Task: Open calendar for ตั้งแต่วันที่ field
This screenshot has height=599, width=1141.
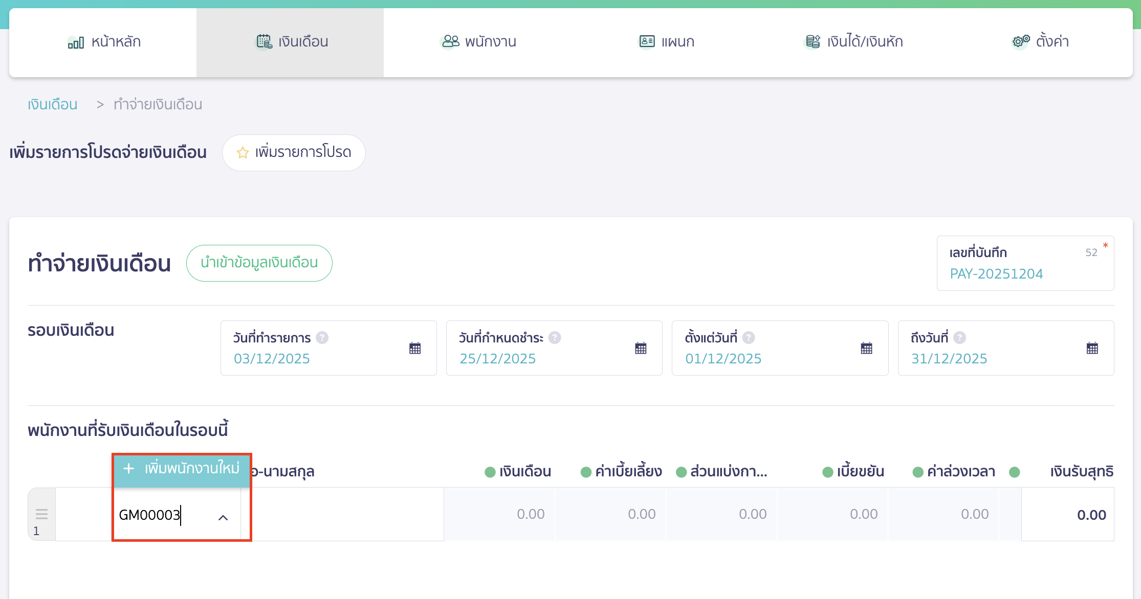Action: click(866, 349)
